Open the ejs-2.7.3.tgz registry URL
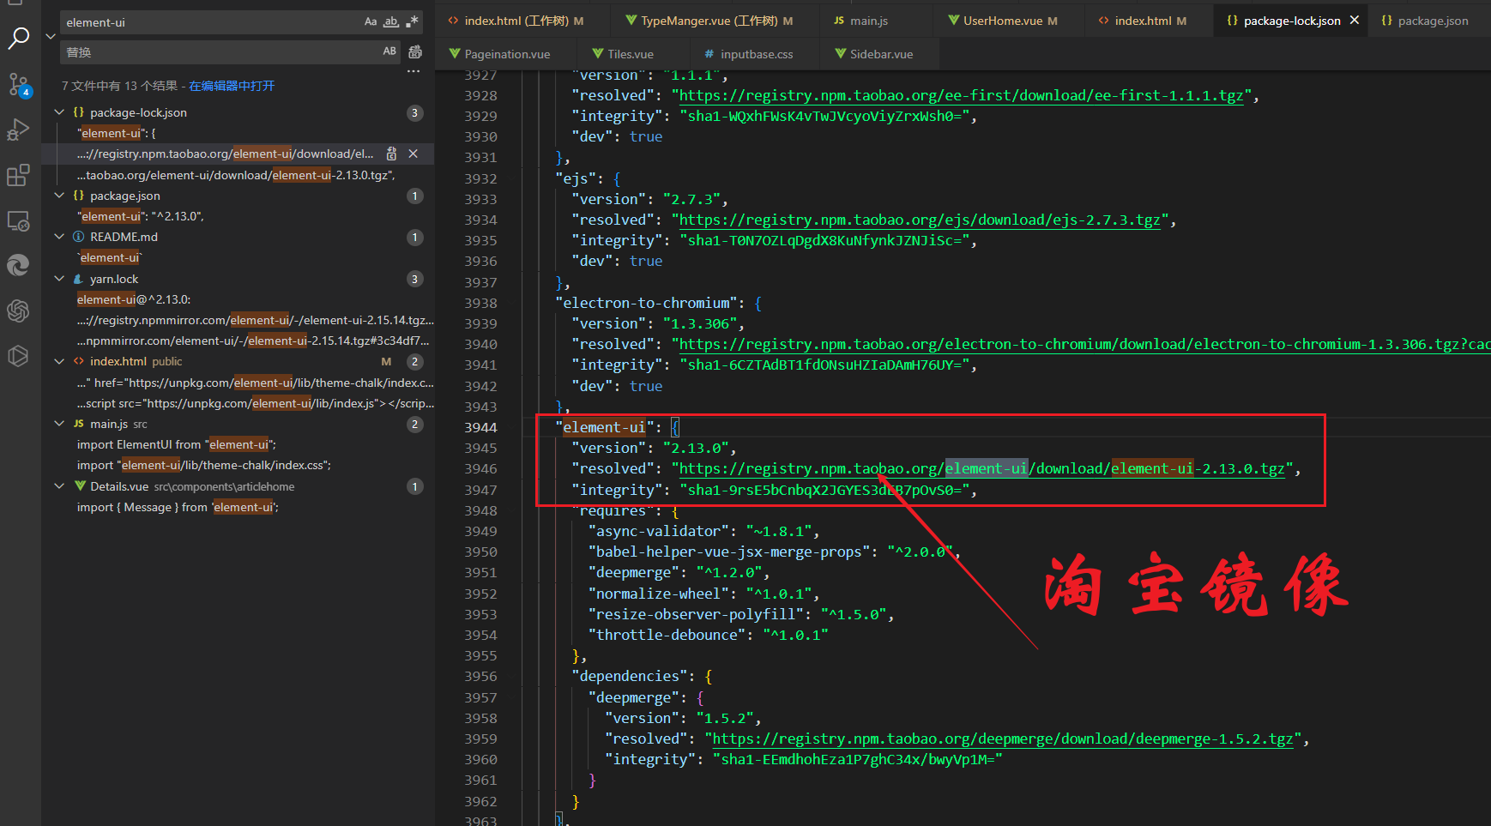Screen dimensions: 1491x826 [x=920, y=220]
